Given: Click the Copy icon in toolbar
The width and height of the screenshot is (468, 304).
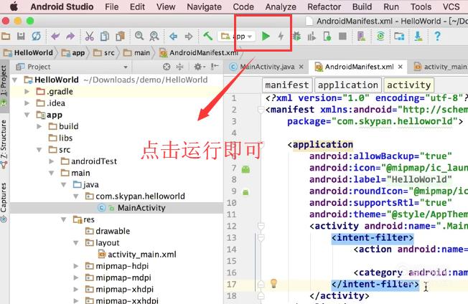Looking at the screenshot, I should point(105,37).
